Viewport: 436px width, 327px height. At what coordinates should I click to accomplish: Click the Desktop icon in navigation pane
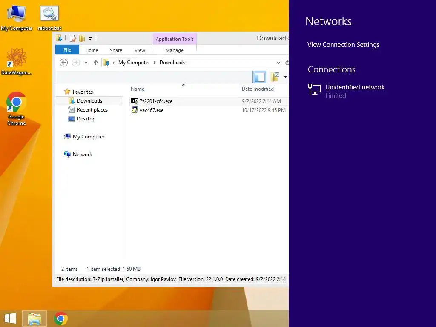72,119
